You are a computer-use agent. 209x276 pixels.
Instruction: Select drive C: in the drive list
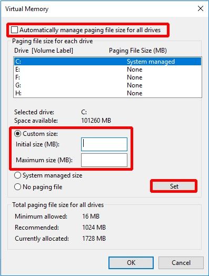[107, 62]
